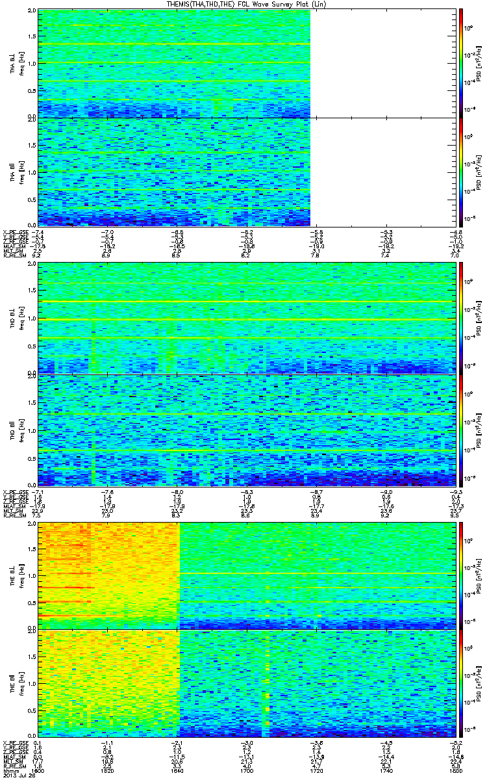Click the 'THD B∥ freq [Hz]' axis label
The height and width of the screenshot is (780, 487).
pyautogui.click(x=16, y=430)
